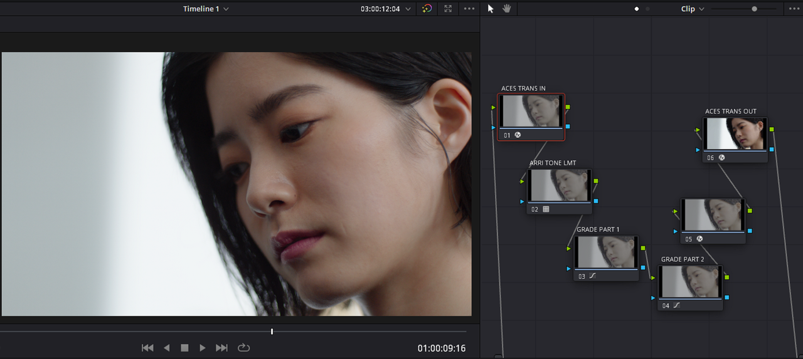Open viewer options three-dot menu
The width and height of the screenshot is (803, 359).
469,9
